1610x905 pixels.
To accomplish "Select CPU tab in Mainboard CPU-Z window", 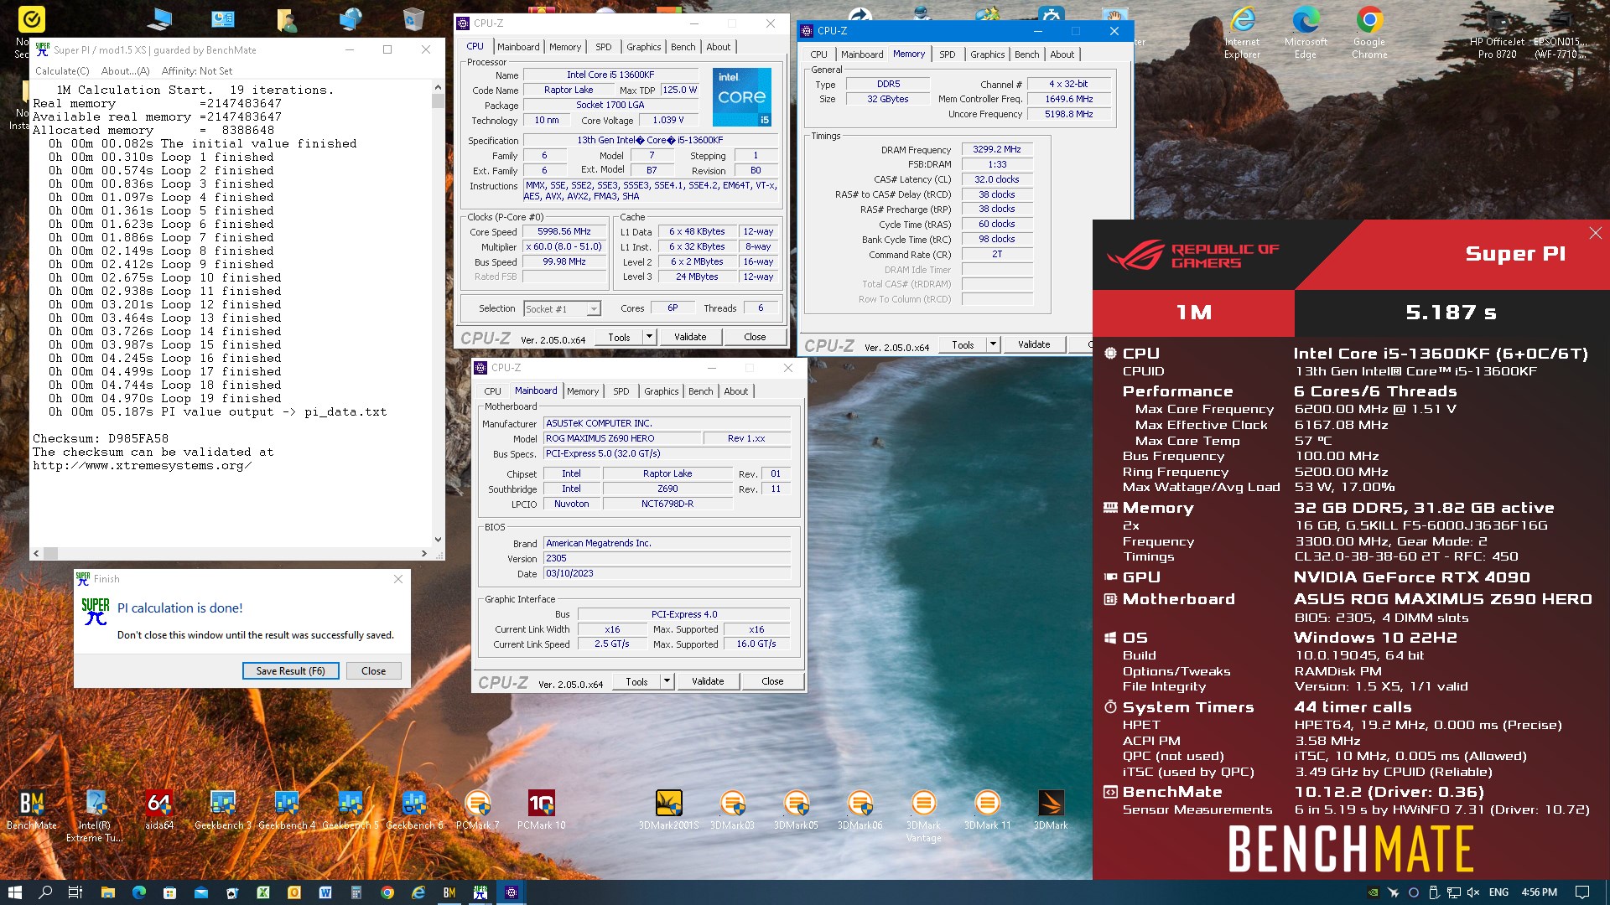I will [492, 391].
